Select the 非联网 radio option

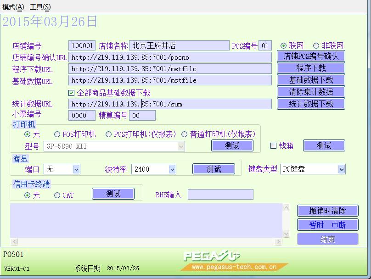pos(316,46)
